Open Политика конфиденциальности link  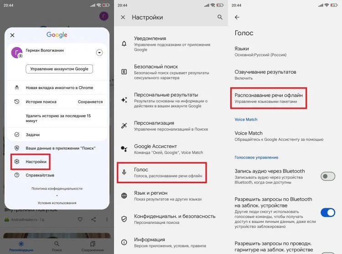[x=57, y=188]
